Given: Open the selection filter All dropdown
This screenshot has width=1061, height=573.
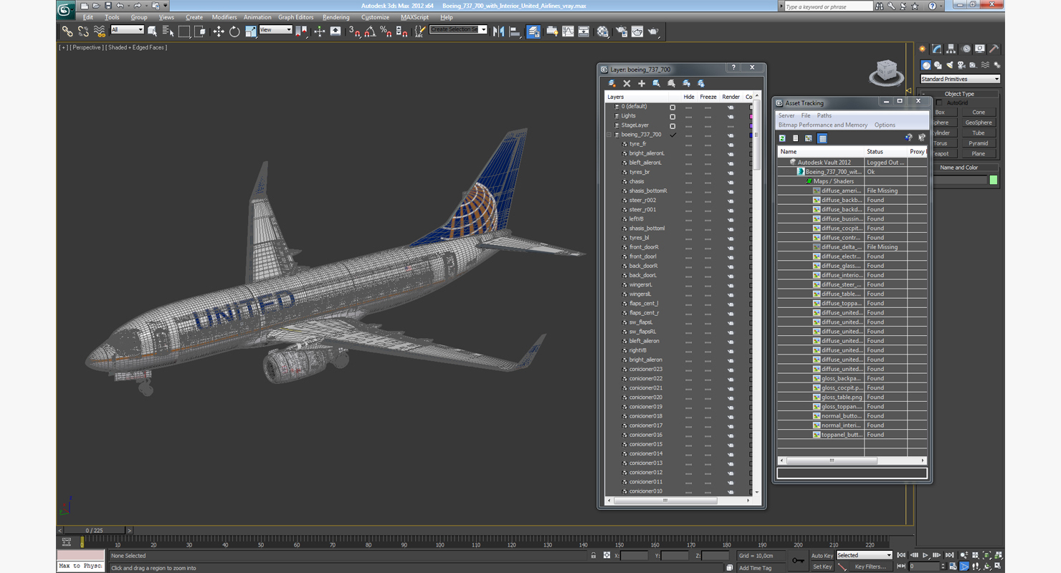Looking at the screenshot, I should point(127,30).
